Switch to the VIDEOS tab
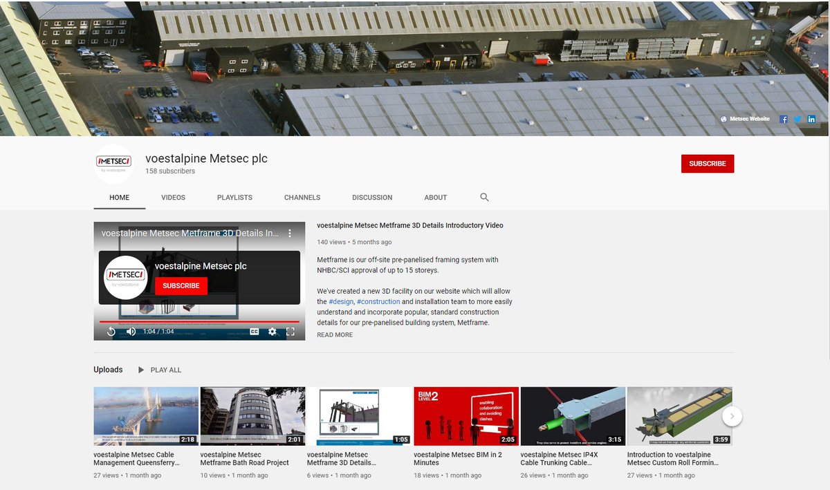Viewport: 830px width, 490px height. click(x=173, y=198)
